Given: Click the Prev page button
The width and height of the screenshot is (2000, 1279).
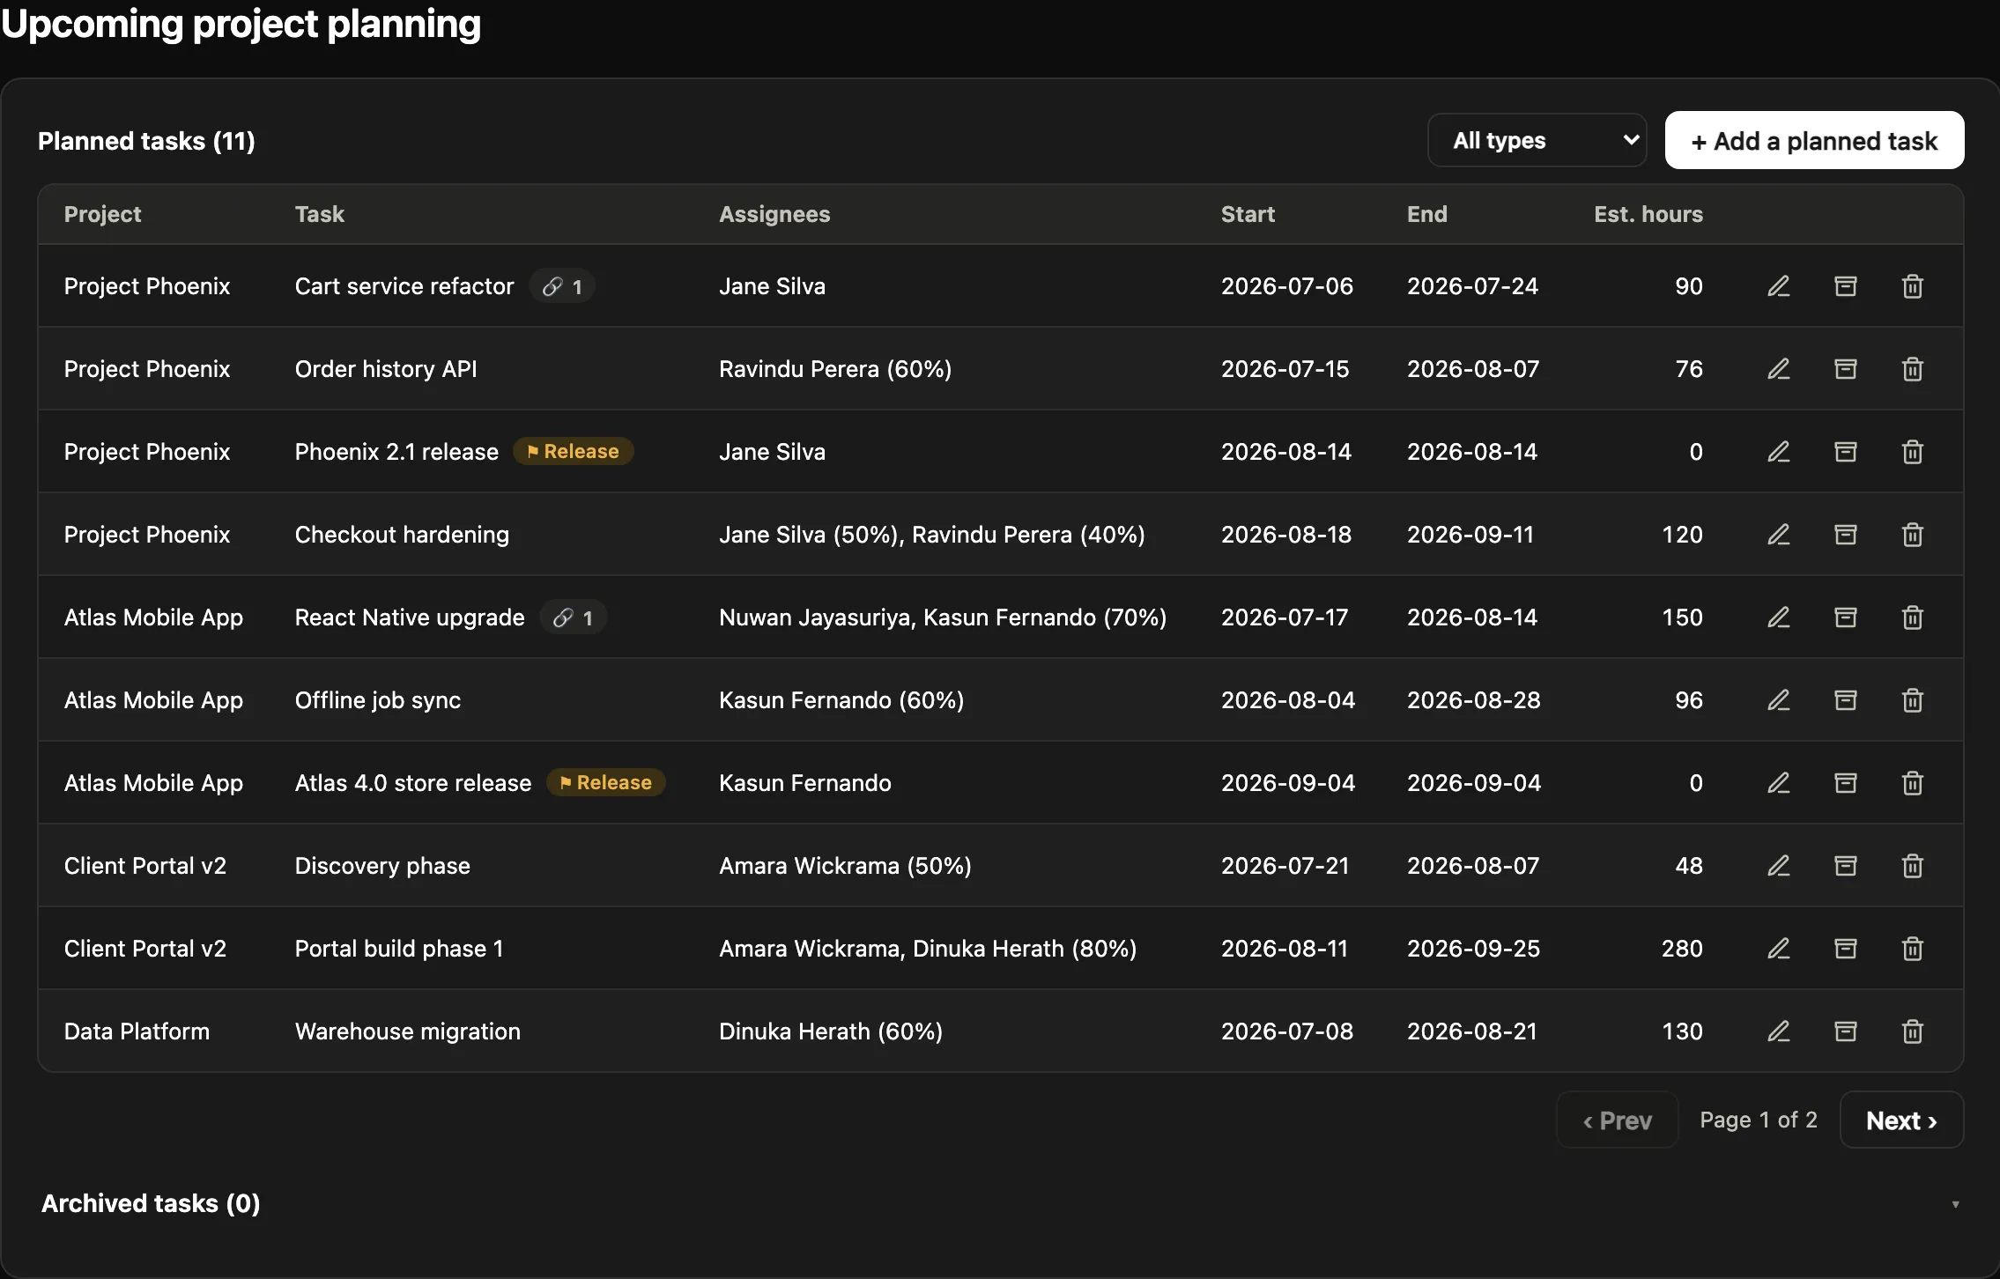Looking at the screenshot, I should [1618, 1120].
